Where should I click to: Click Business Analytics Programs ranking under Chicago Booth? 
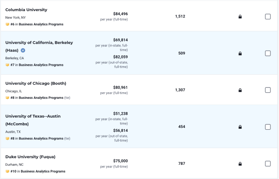(x=41, y=98)
